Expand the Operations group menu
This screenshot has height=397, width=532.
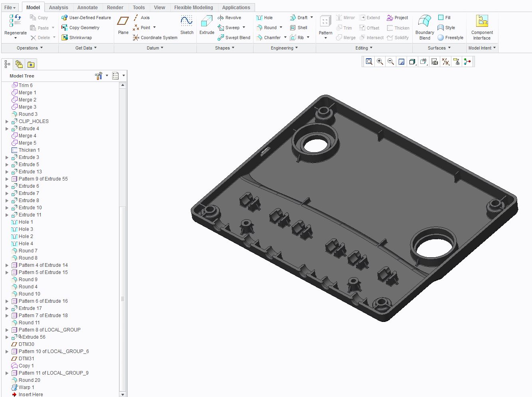click(x=30, y=48)
